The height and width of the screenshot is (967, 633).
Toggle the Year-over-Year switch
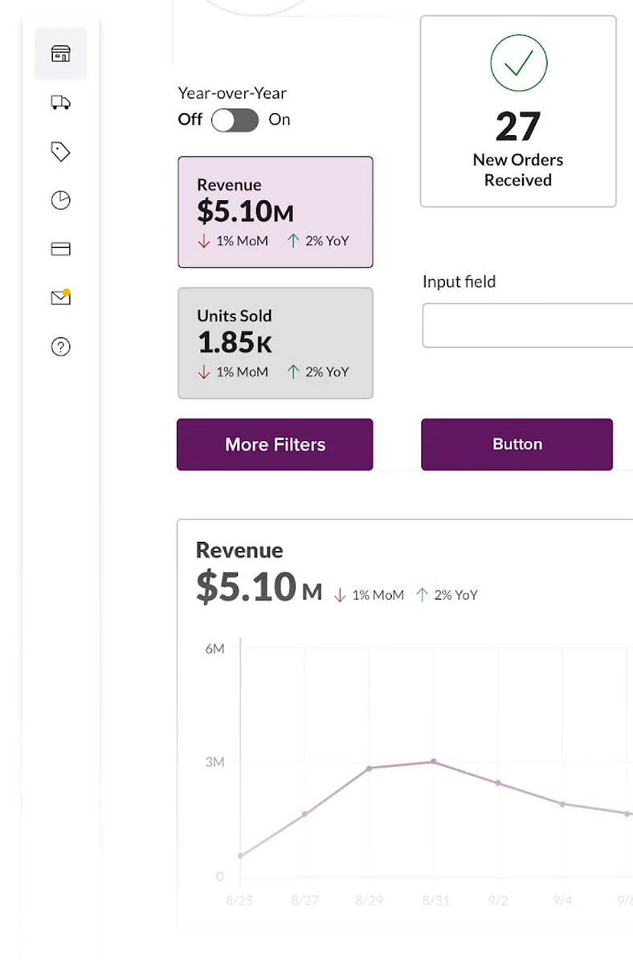coord(235,120)
